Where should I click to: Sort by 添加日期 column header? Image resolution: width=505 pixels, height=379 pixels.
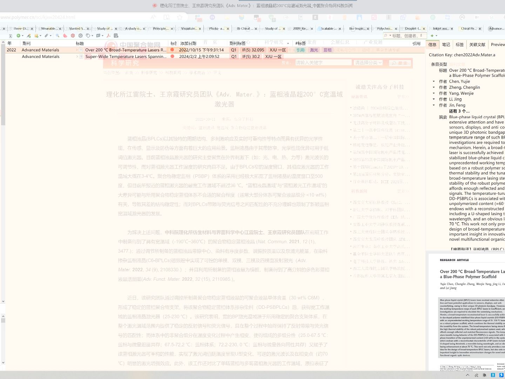coord(203,44)
